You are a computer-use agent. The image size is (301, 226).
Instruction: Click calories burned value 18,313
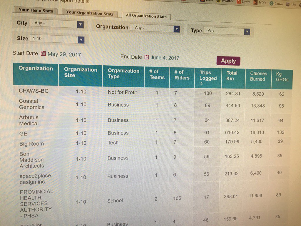pyautogui.click(x=257, y=133)
